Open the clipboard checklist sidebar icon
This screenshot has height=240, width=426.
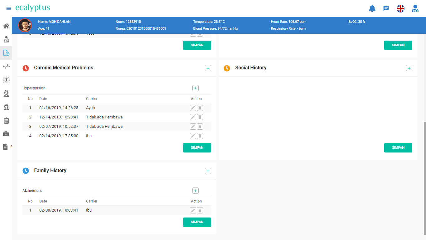6,121
